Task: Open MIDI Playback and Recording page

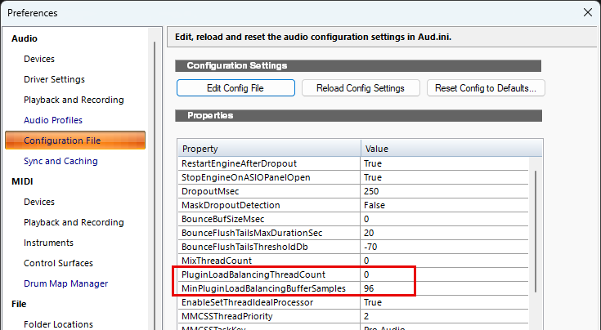Action: pos(74,222)
